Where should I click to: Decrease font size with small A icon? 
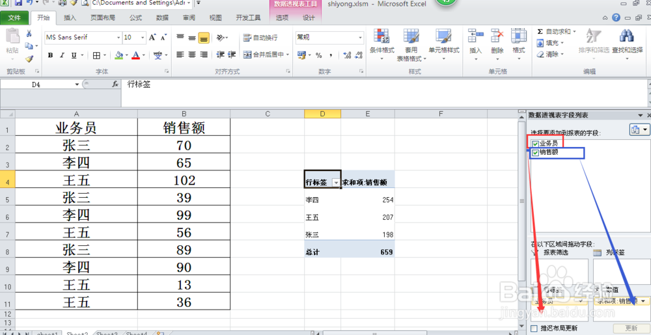click(x=163, y=37)
